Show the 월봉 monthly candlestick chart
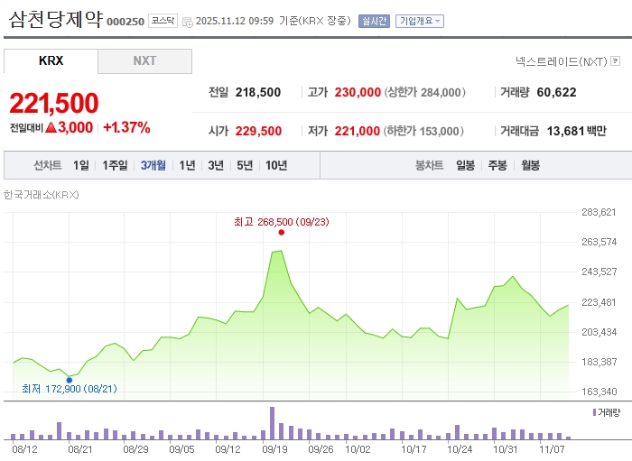Image resolution: width=632 pixels, height=461 pixels. tap(530, 165)
